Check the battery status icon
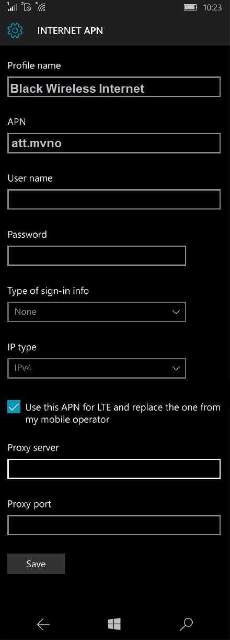The height and width of the screenshot is (640, 230). pyautogui.click(x=191, y=8)
